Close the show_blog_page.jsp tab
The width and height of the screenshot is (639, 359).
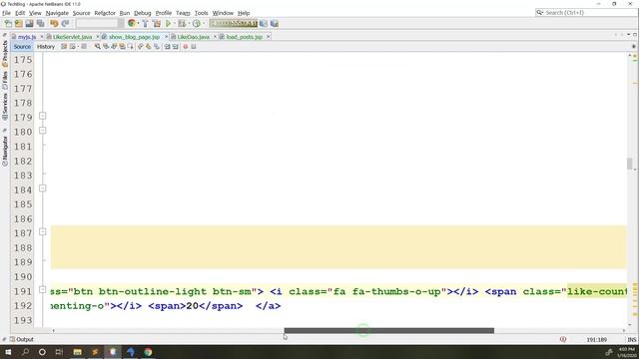click(167, 37)
